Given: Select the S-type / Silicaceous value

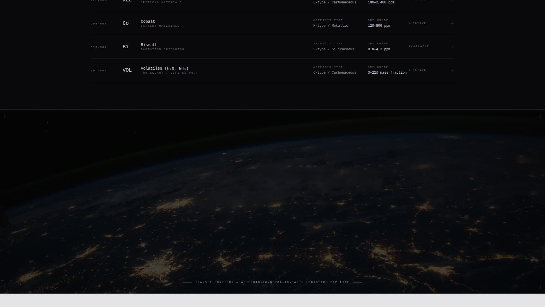Looking at the screenshot, I should (334, 49).
